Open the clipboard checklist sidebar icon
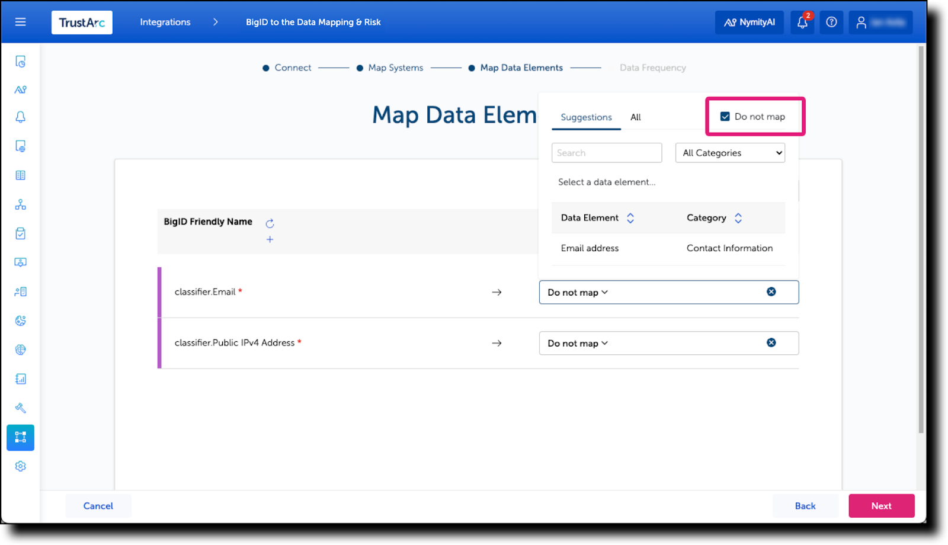 coord(21,233)
